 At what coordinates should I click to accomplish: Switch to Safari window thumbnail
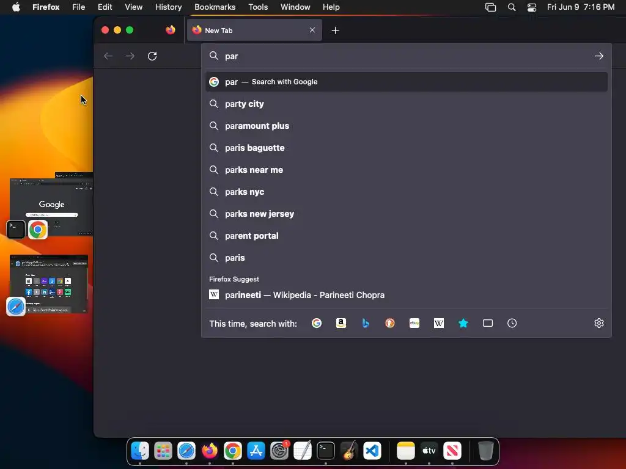coord(49,283)
